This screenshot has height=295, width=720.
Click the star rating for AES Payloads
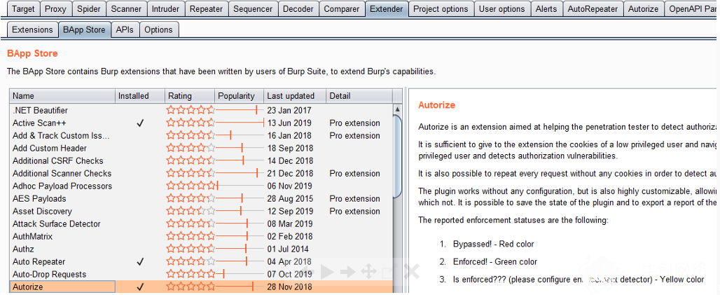tap(191, 199)
